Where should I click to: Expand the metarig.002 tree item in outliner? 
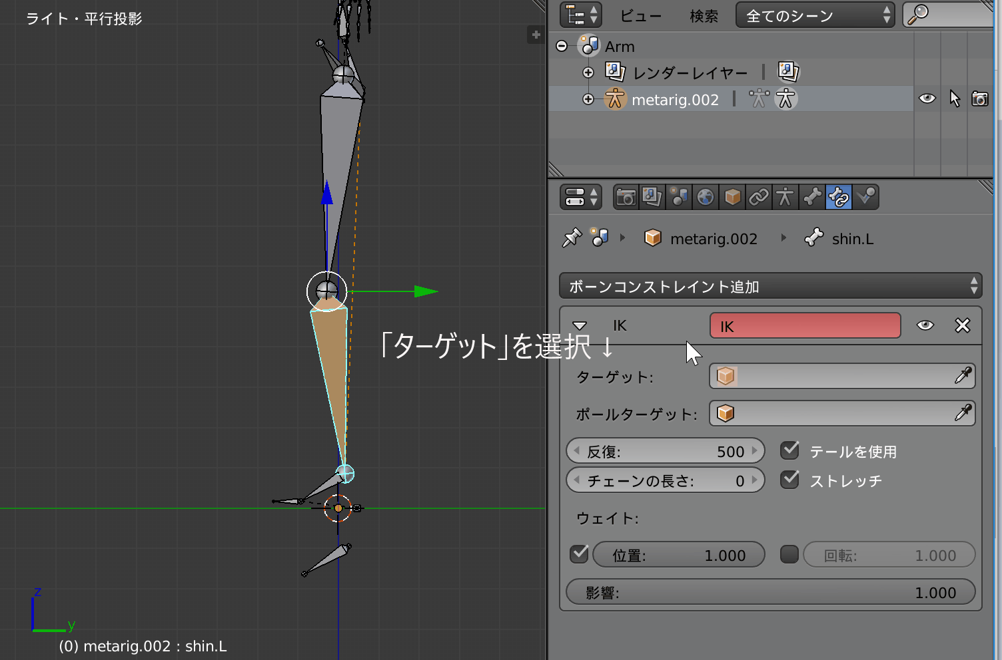[588, 99]
